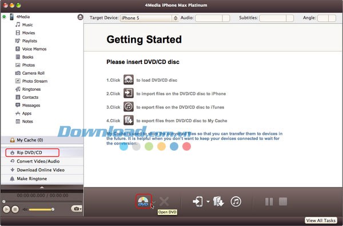This screenshot has height=226, width=343.
Task: Open the Angle dropdown
Action: [x=326, y=18]
